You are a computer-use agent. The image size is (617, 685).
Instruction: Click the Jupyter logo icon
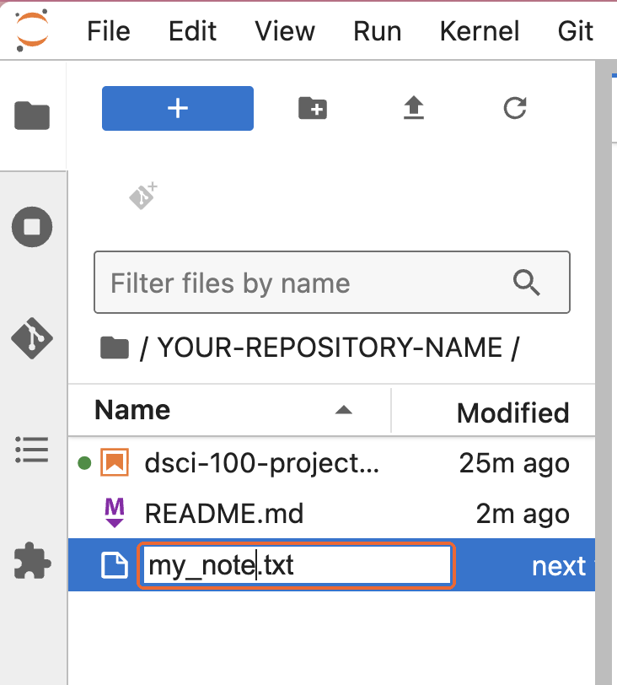coord(32,31)
